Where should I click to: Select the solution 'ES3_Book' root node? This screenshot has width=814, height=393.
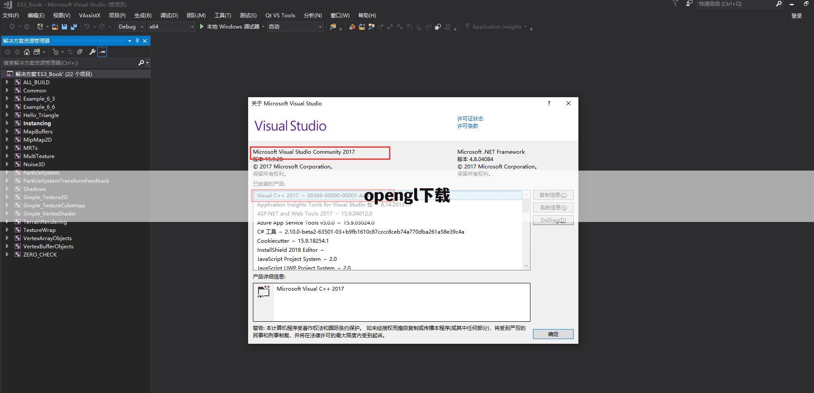pos(54,74)
